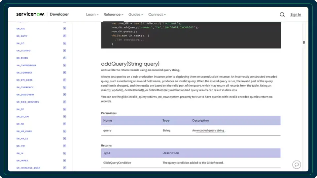Expand SN_FD with its plus icon
Screen dimensions: 317x178
[x=64, y=124]
